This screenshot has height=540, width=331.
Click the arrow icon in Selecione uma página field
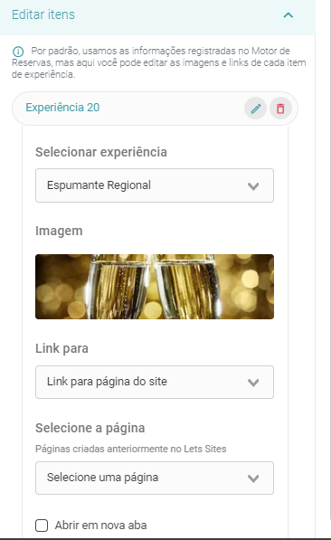253,478
